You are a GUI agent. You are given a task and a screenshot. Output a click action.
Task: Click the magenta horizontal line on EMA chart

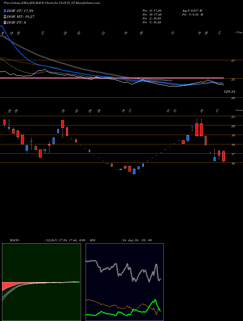click(112, 78)
